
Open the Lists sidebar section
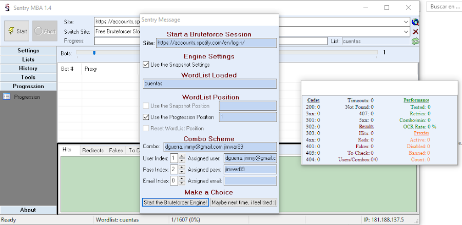point(28,59)
